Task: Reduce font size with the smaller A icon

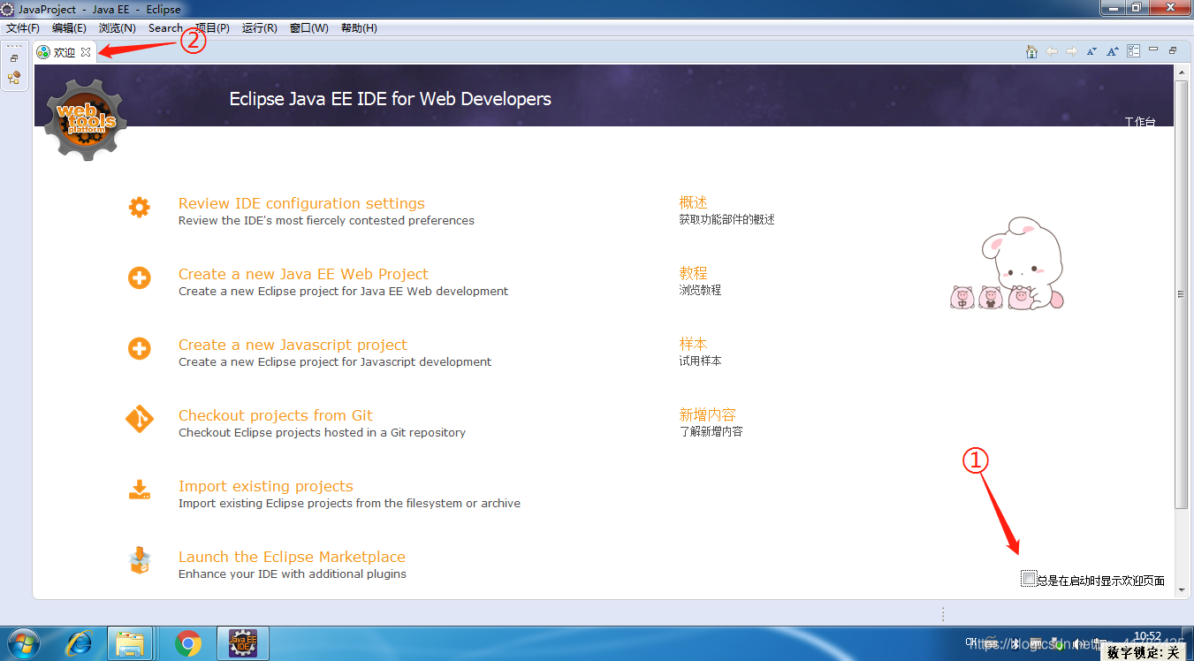Action: pyautogui.click(x=1092, y=51)
